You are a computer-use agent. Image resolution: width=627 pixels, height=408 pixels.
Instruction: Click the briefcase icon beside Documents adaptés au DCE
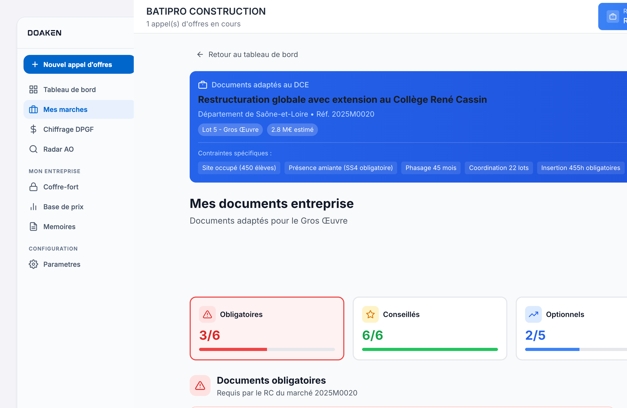[x=202, y=85]
